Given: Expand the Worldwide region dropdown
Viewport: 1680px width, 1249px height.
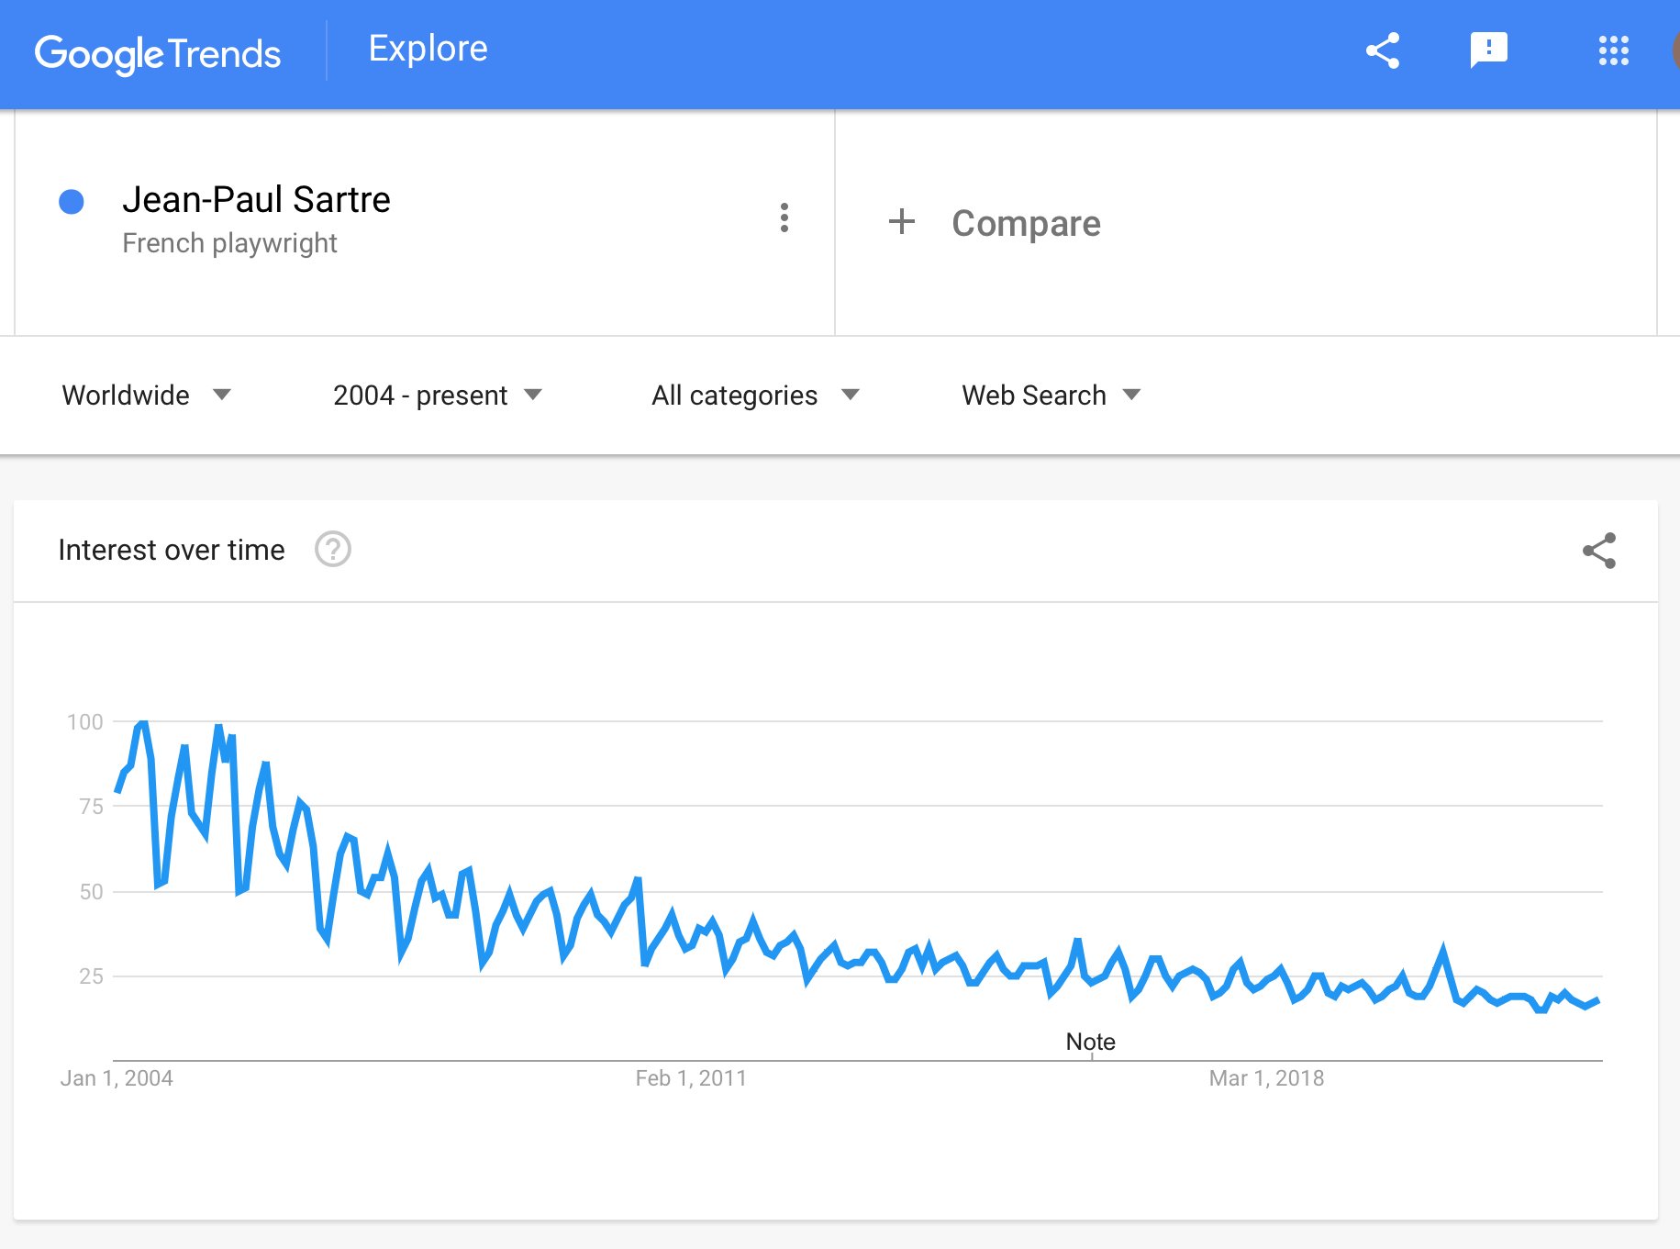Looking at the screenshot, I should point(147,395).
